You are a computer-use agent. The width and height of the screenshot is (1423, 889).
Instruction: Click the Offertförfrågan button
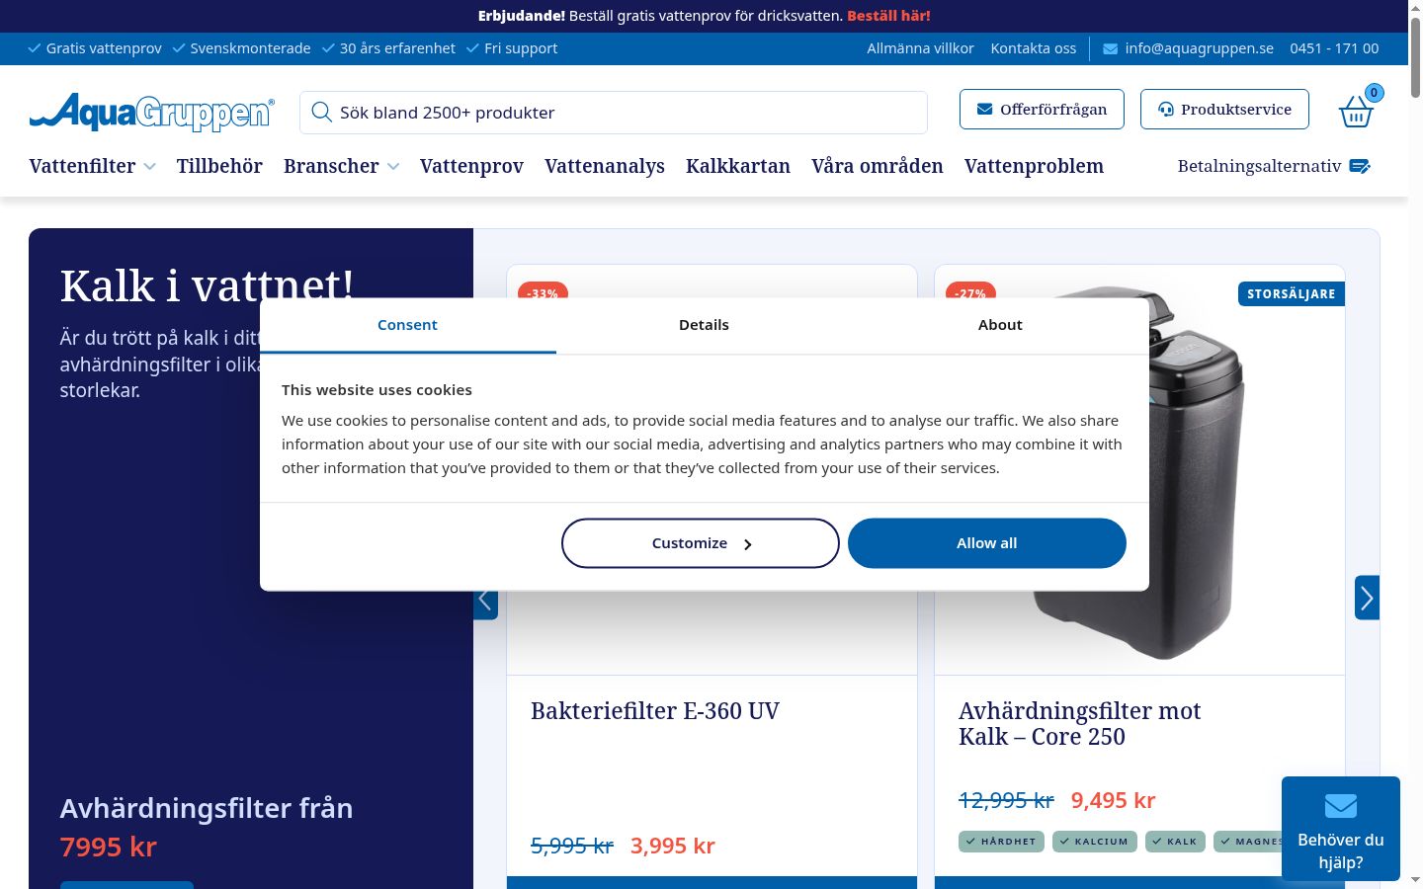(1042, 109)
